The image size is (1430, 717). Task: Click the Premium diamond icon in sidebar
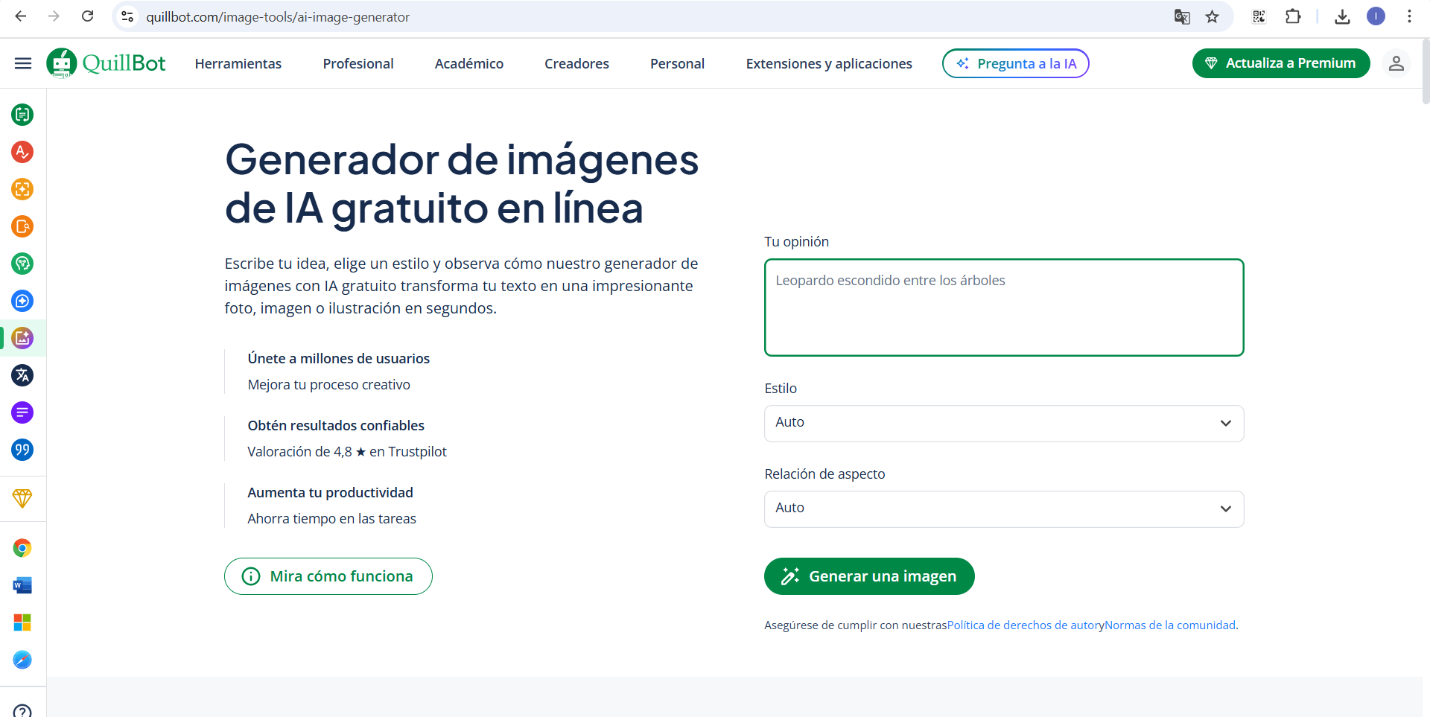click(x=22, y=498)
